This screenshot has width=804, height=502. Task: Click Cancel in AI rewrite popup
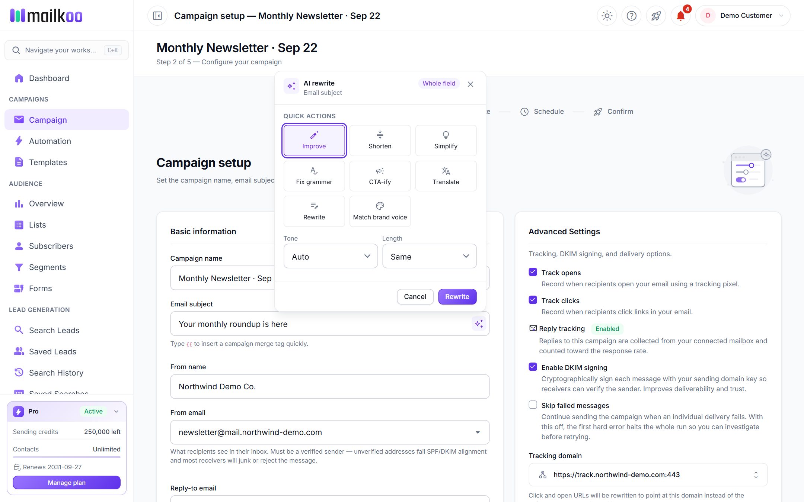pyautogui.click(x=415, y=297)
